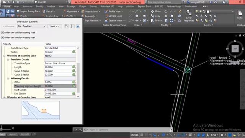Toggle Widen turn lane for incoming road
The width and height of the screenshot is (245, 138).
[x=3, y=33]
